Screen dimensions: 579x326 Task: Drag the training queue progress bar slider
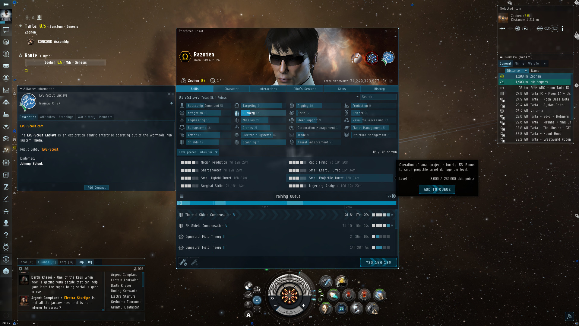181,203
